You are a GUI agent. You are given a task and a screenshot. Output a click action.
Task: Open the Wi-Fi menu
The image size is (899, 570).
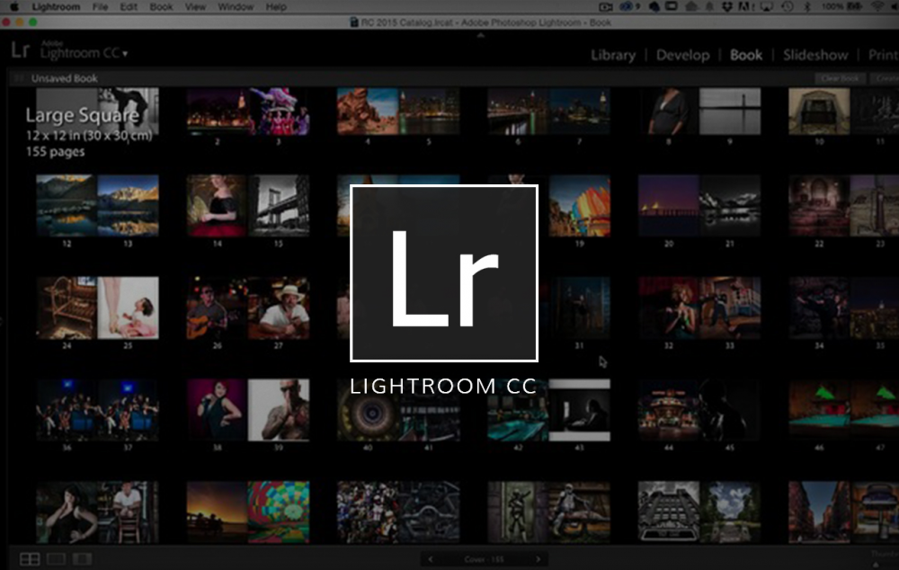pos(877,7)
